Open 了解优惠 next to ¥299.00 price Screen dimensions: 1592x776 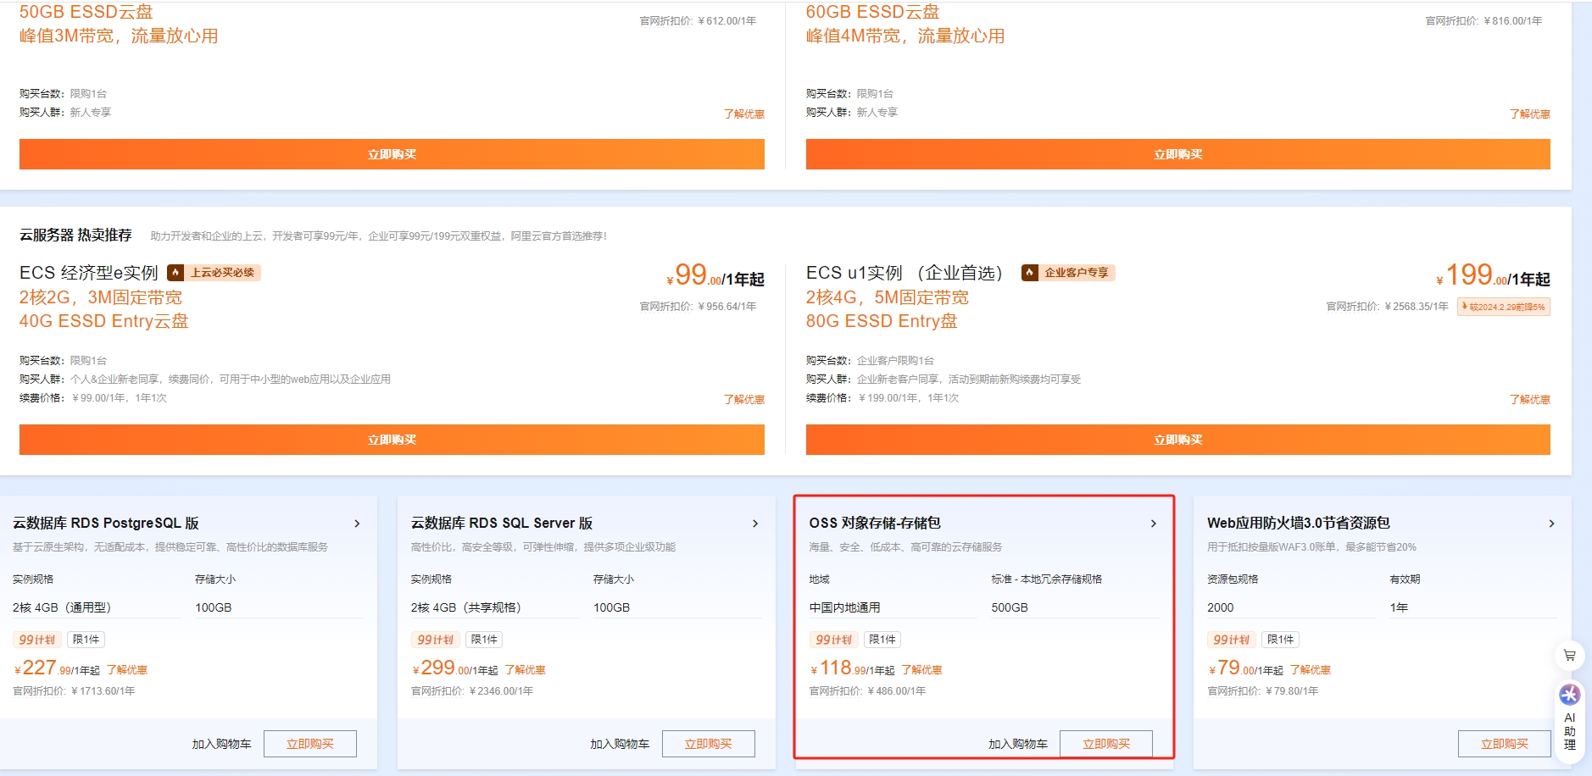[526, 670]
